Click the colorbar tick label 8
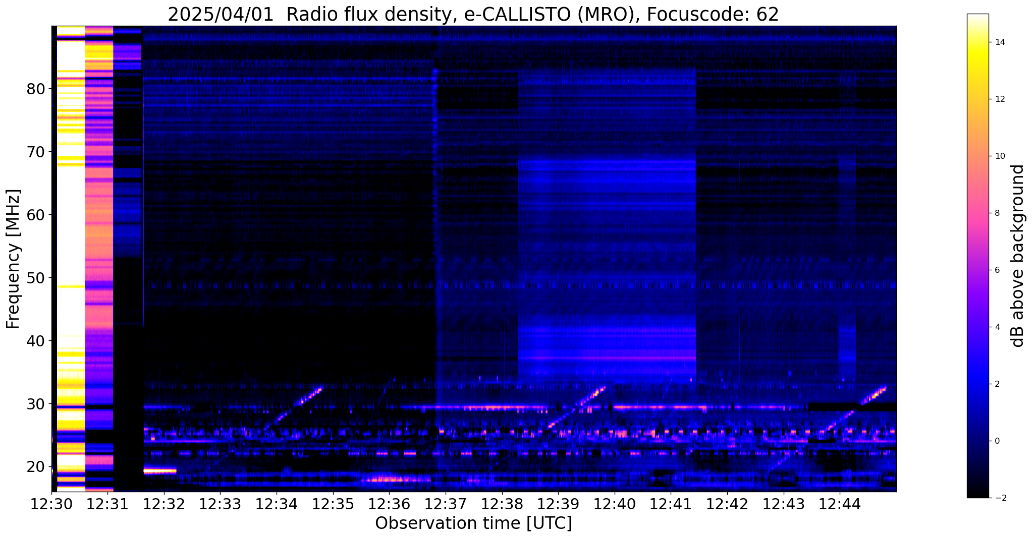The height and width of the screenshot is (538, 1033). (997, 213)
